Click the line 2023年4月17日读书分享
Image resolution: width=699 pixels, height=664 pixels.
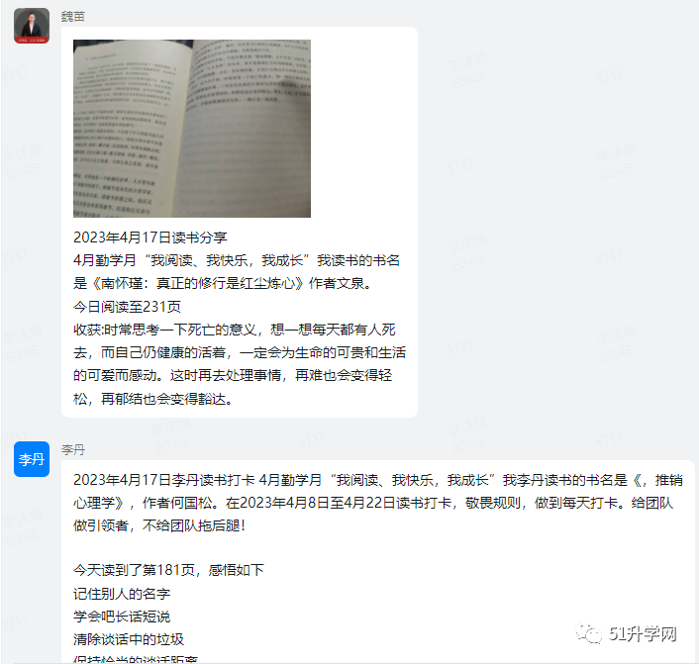pos(150,237)
